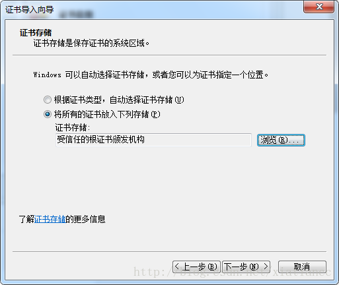Click the right arrow on 下一步 button
339x285 pixels.
pyautogui.click(x=266, y=267)
